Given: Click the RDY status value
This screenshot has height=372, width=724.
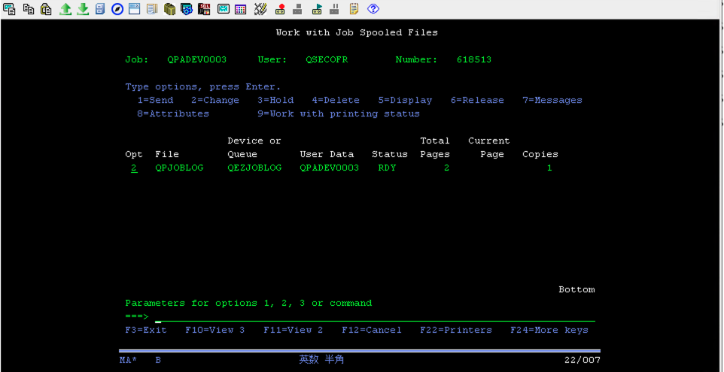Looking at the screenshot, I should point(387,168).
